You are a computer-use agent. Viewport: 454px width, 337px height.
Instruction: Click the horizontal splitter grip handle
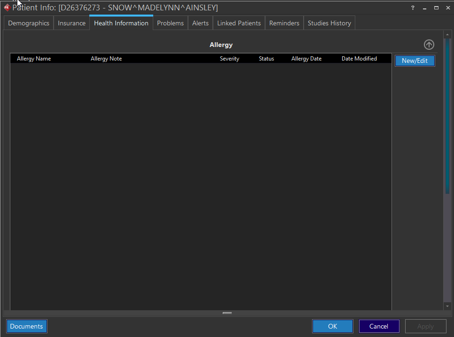227,313
